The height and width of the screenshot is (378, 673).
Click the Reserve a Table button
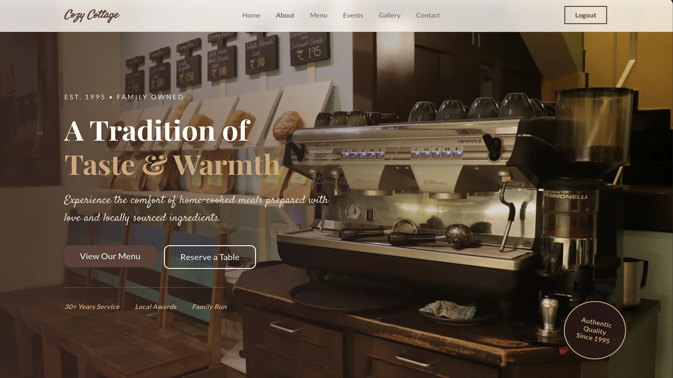tap(210, 257)
